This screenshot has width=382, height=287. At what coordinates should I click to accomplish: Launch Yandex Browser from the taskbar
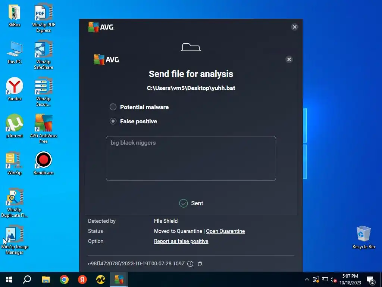pyautogui.click(x=82, y=280)
